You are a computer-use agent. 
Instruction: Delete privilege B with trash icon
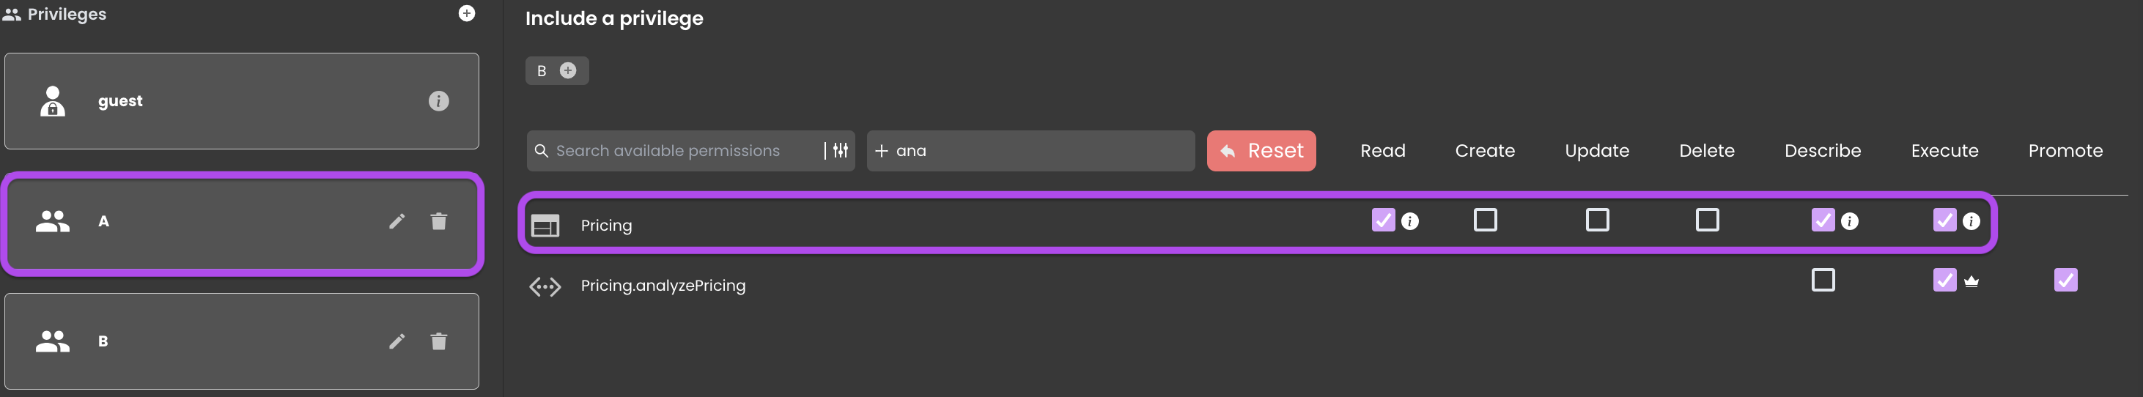point(438,341)
